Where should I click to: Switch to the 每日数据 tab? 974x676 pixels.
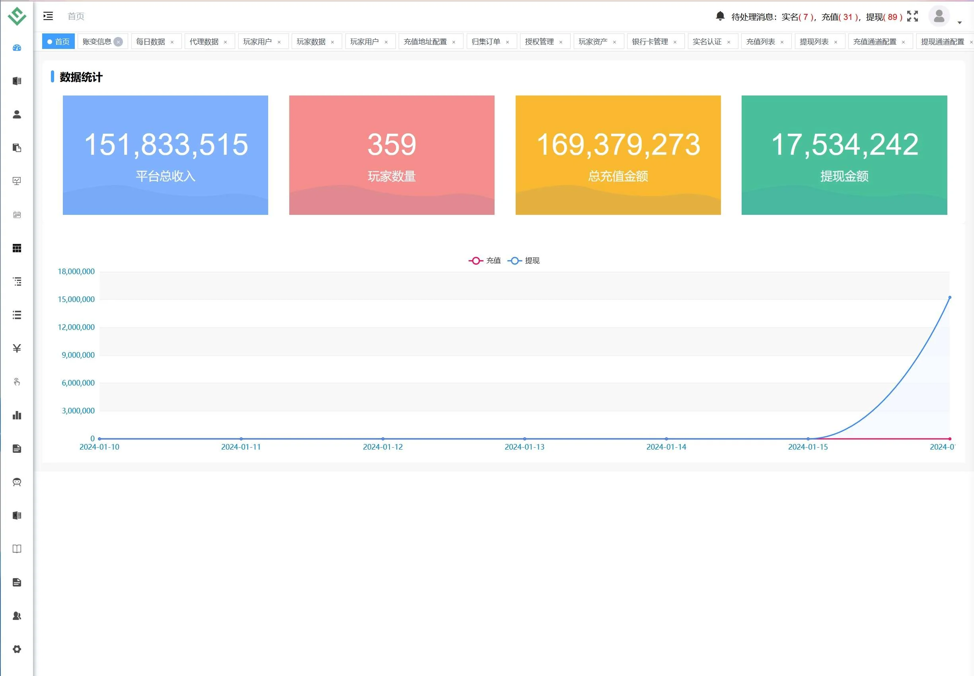150,41
